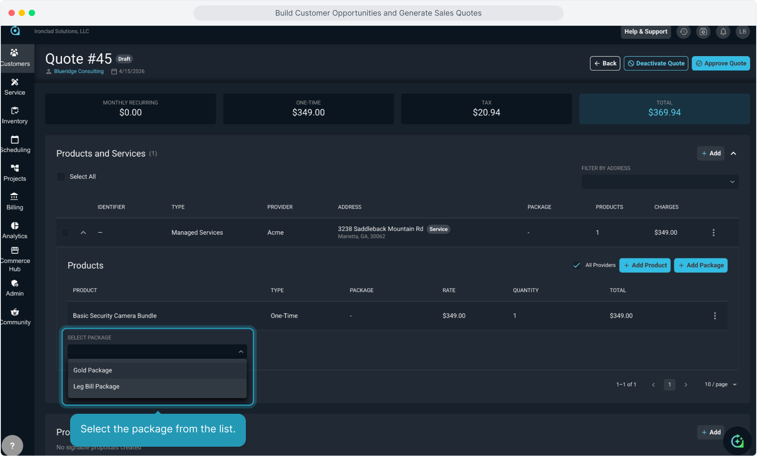Open the Filter by Address dropdown
The width and height of the screenshot is (757, 456).
pyautogui.click(x=660, y=182)
